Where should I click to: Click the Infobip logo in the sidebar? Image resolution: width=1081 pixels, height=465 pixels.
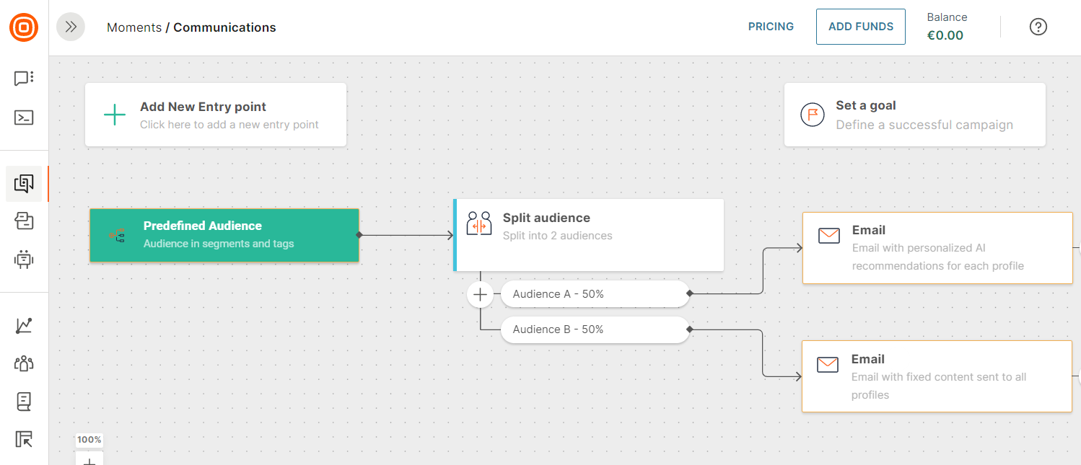(24, 27)
